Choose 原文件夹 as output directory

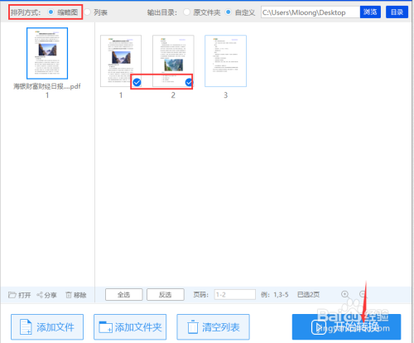(x=187, y=12)
